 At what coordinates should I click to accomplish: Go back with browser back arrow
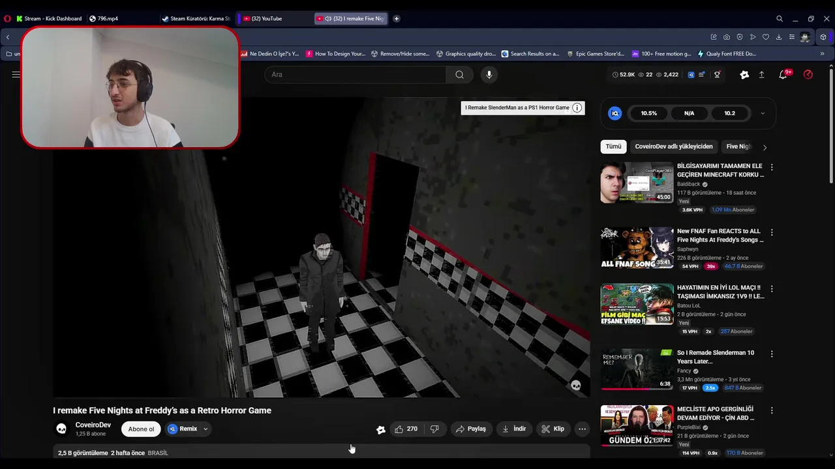point(8,37)
